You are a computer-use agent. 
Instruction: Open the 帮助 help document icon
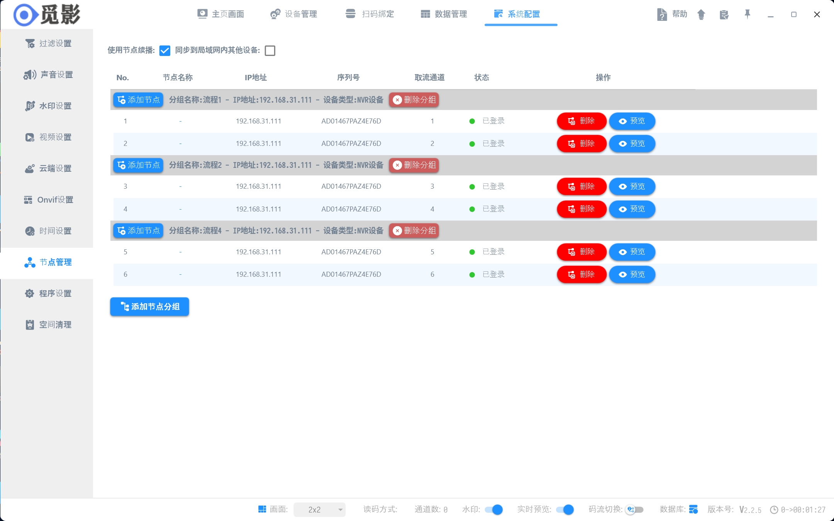(662, 15)
